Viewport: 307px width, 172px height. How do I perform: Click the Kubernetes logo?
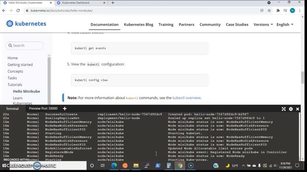(26, 23)
